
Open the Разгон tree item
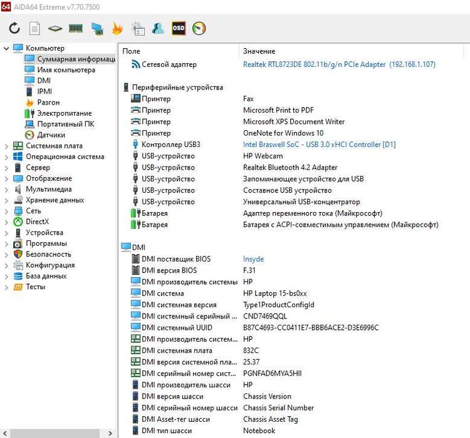click(48, 103)
